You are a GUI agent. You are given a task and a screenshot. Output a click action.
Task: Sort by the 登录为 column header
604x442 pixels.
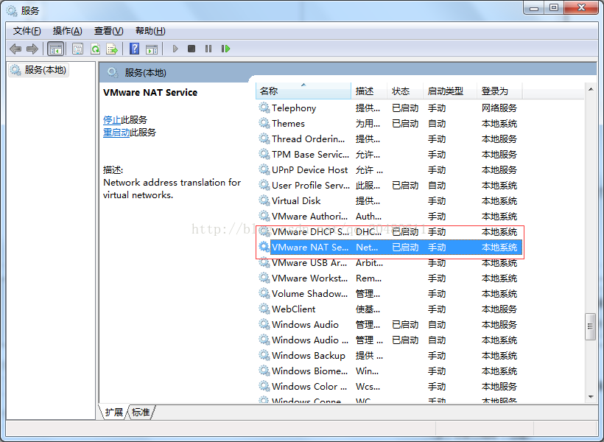pos(499,91)
